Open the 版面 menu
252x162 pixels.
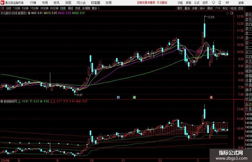point(189,3)
